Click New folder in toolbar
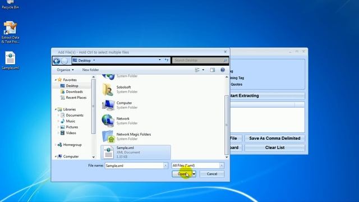The height and width of the screenshot is (202, 359). 90,70
